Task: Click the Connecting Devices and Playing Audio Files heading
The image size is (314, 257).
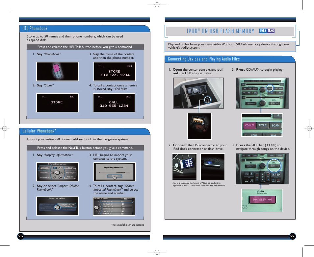Action: point(204,59)
